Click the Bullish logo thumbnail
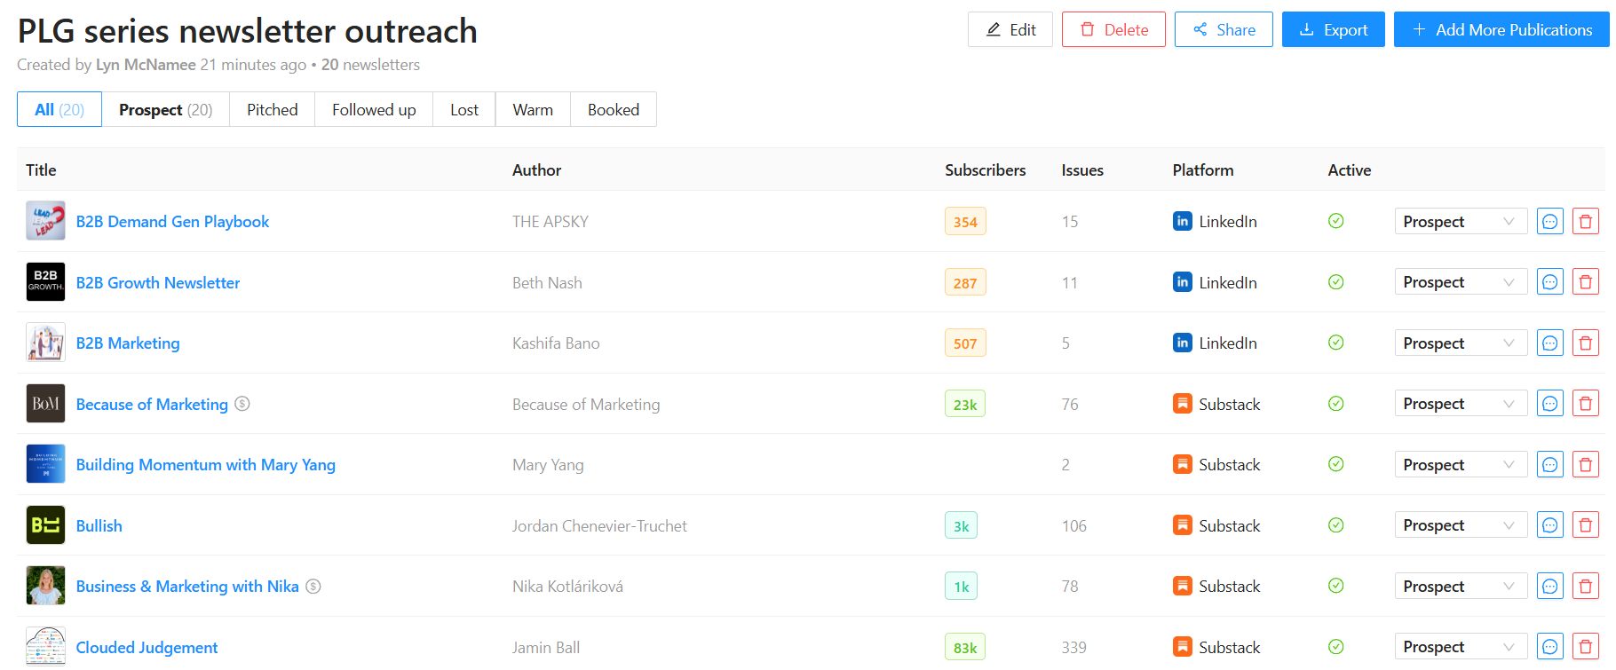 (x=45, y=525)
